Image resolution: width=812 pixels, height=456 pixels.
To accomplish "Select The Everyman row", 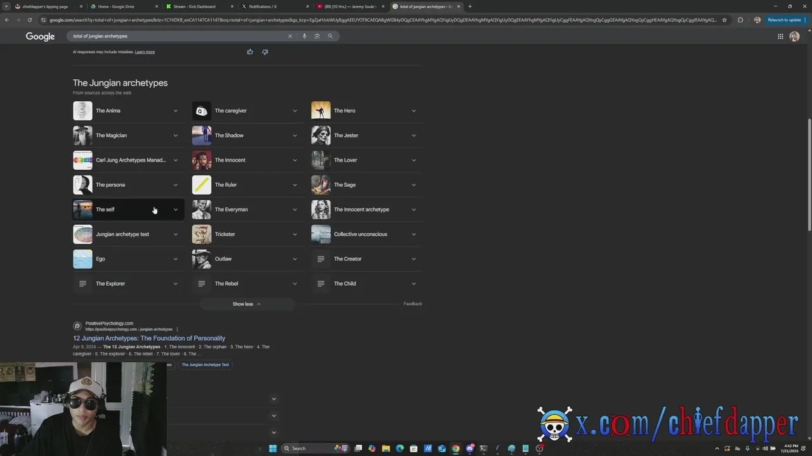I will tap(247, 210).
